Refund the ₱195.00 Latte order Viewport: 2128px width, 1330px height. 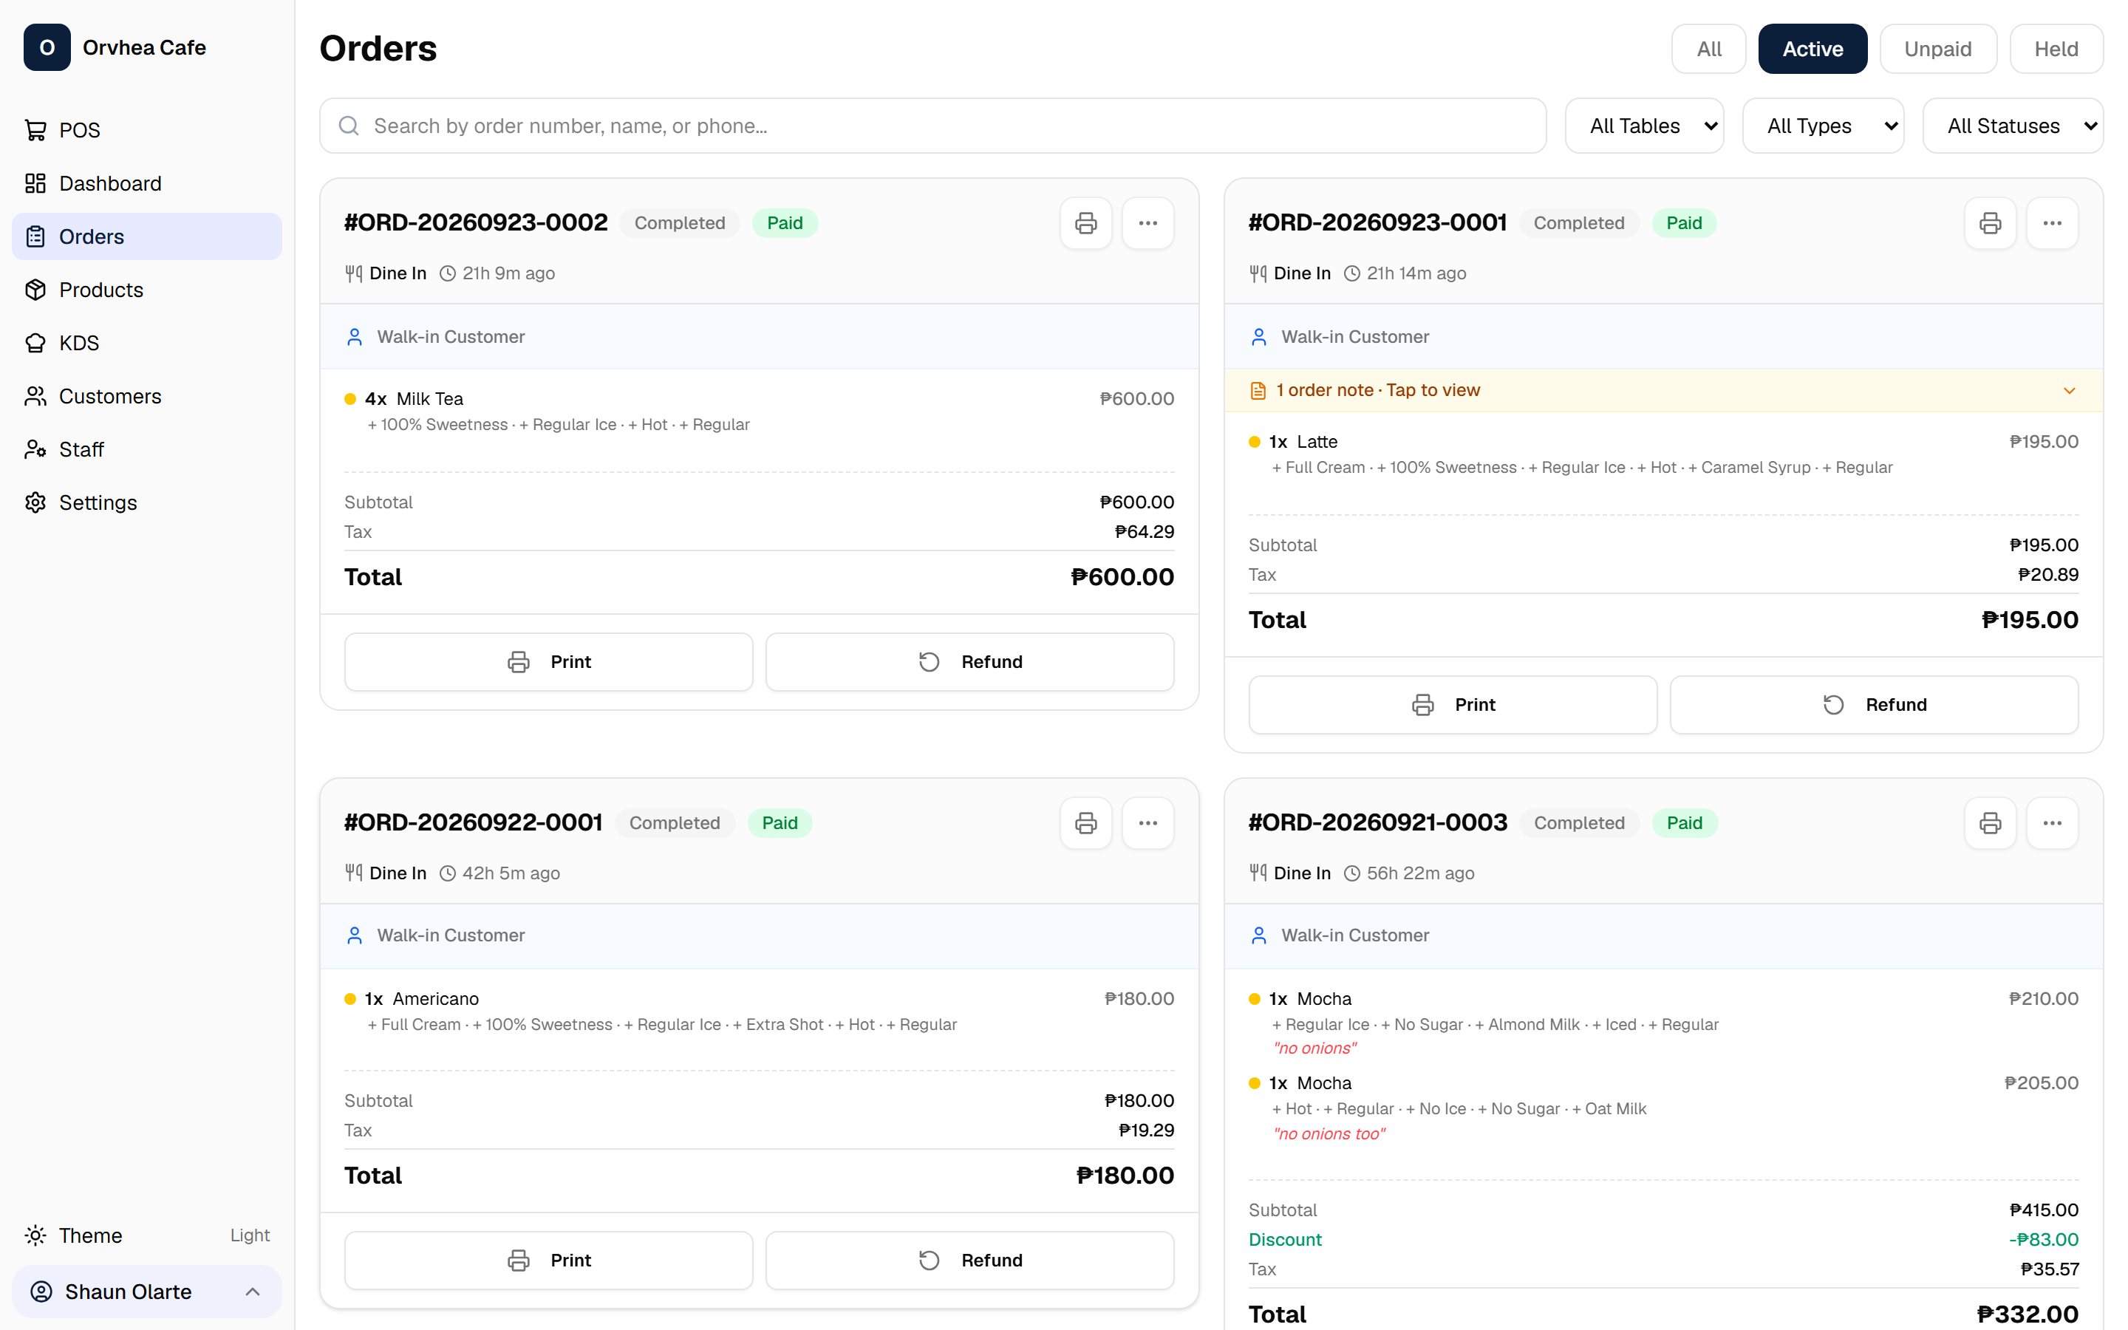click(1874, 705)
